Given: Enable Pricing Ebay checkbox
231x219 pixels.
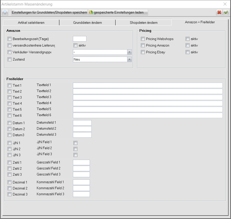Looking at the screenshot, I should [143, 52].
